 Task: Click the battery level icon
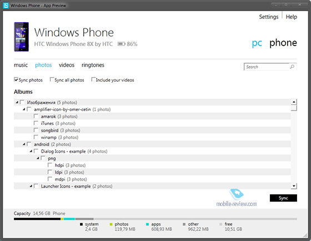121,44
